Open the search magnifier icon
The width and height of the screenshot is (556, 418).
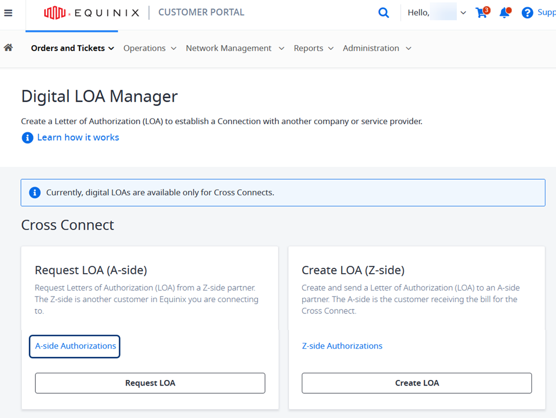click(384, 13)
